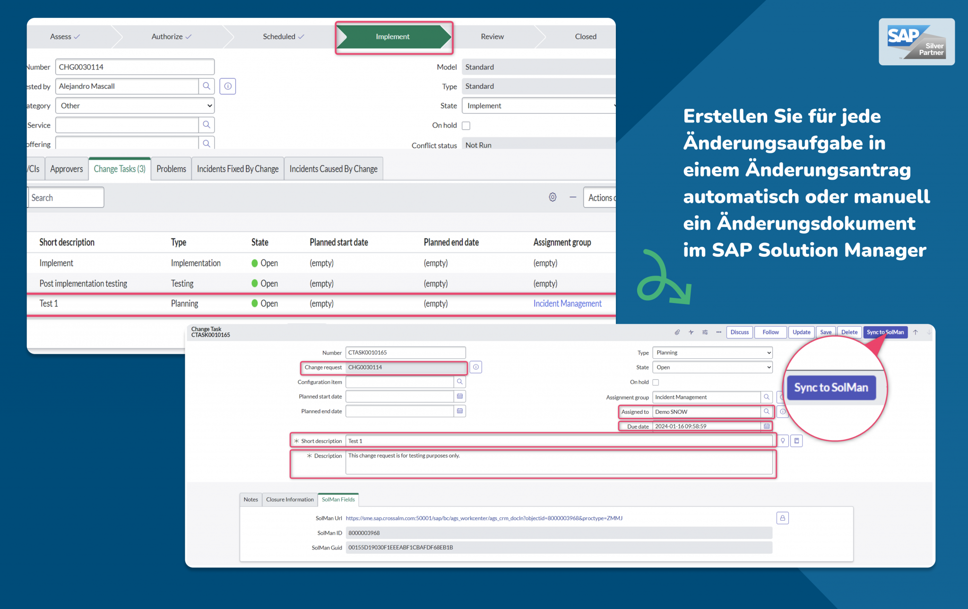The width and height of the screenshot is (968, 609).
Task: Open the State dropdown showing Implement
Action: coord(539,105)
